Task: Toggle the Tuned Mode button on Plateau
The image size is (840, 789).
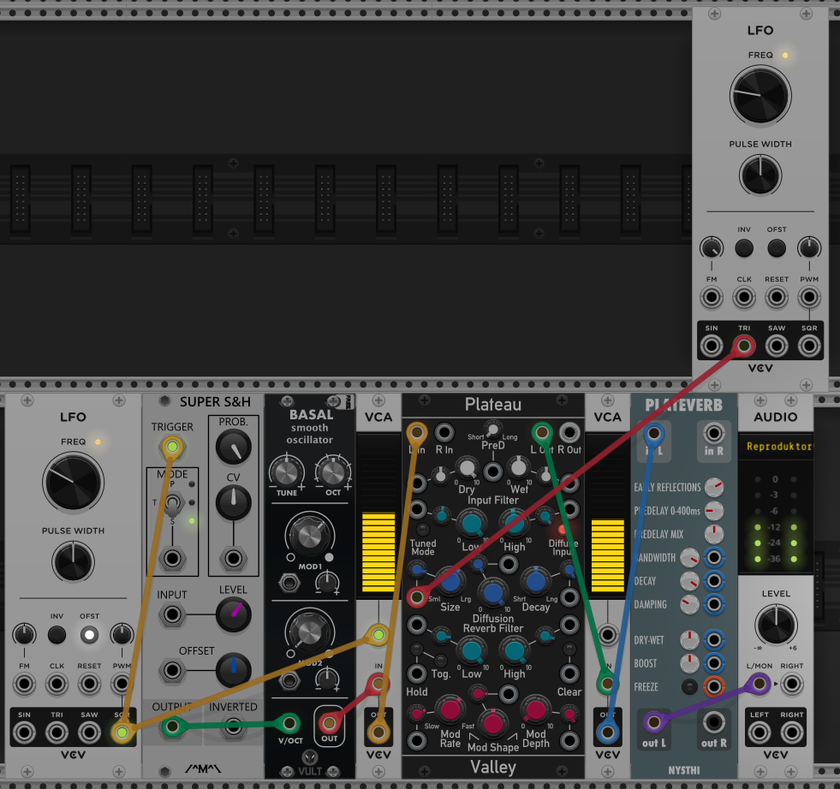Action: click(423, 530)
